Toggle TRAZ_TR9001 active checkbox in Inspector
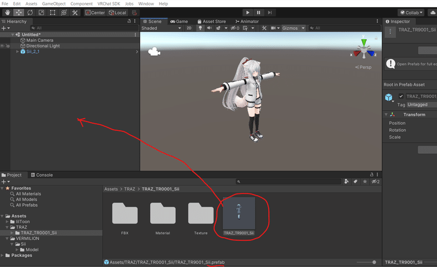The image size is (437, 267). click(401, 96)
